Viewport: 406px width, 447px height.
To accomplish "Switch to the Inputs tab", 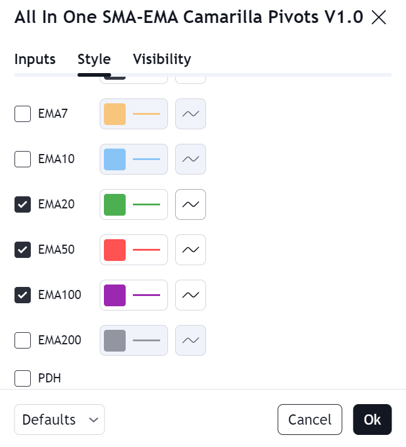I will pos(35,59).
